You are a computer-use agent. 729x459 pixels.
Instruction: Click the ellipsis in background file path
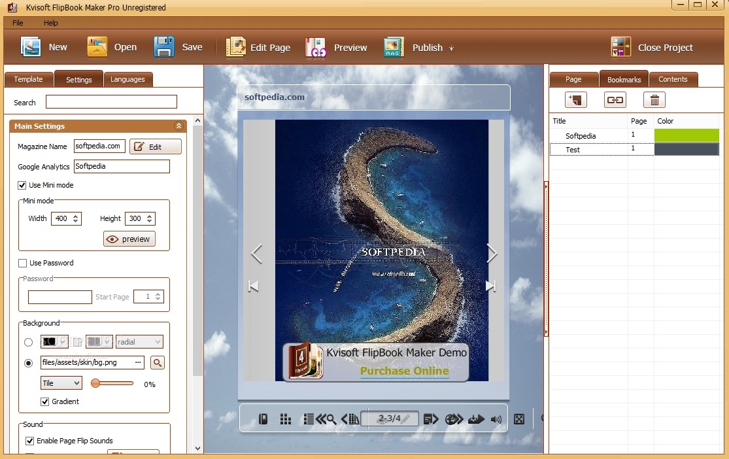pyautogui.click(x=138, y=362)
